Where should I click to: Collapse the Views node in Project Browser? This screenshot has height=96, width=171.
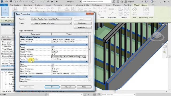(x=2, y=72)
